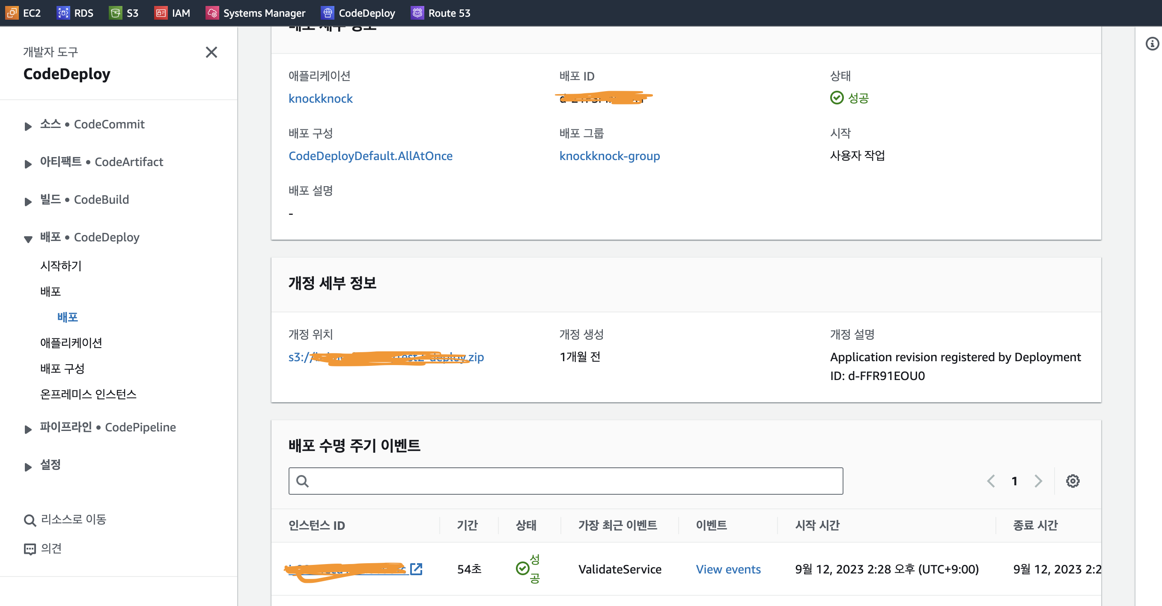Go to the next page arrow
This screenshot has width=1162, height=606.
pyautogui.click(x=1038, y=481)
